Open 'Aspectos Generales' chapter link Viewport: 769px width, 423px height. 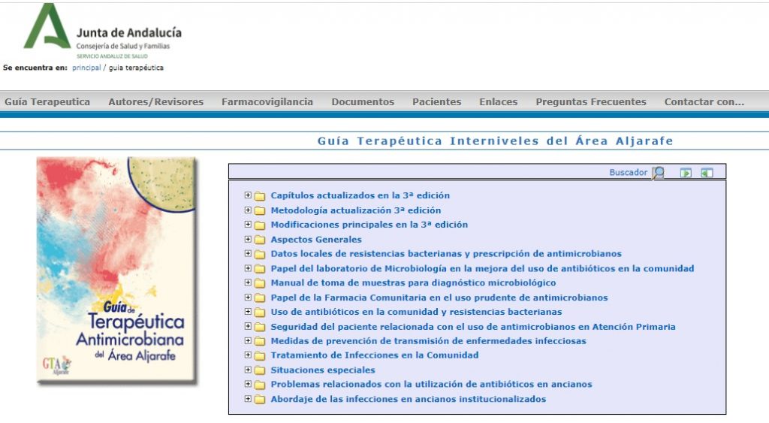(x=316, y=240)
